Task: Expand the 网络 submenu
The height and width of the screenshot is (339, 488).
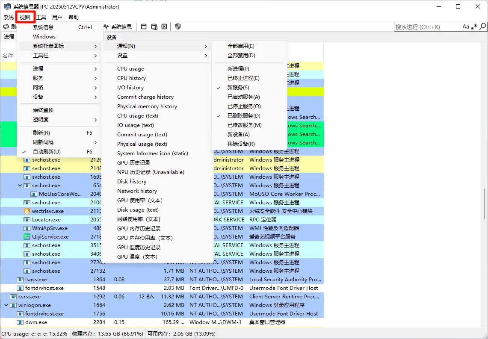Action: click(60, 88)
